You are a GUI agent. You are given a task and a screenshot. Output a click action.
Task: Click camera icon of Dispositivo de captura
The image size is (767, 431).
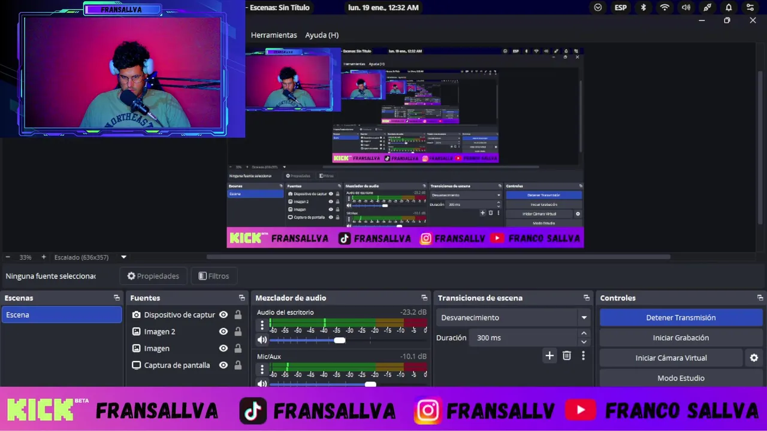pyautogui.click(x=137, y=315)
